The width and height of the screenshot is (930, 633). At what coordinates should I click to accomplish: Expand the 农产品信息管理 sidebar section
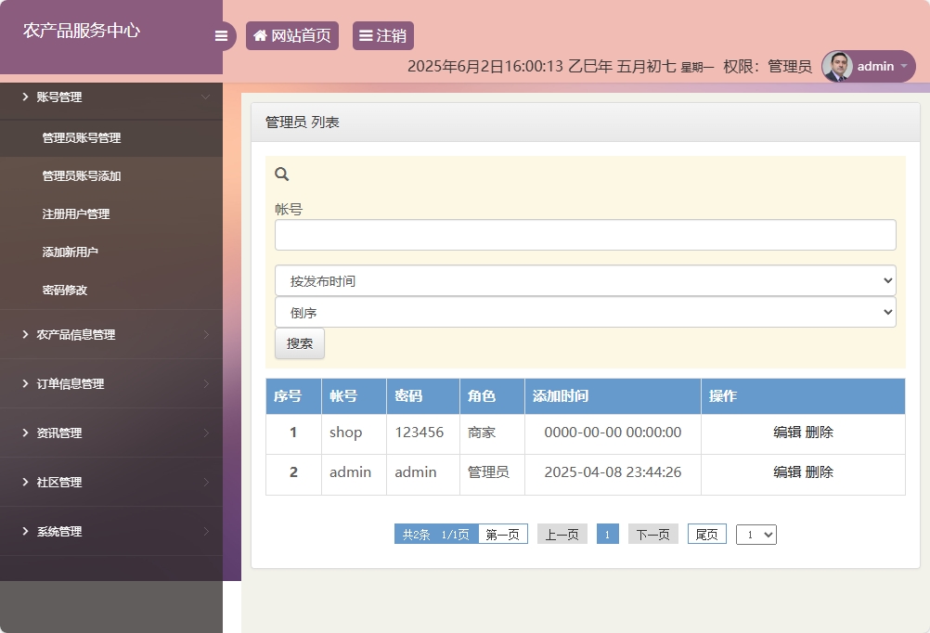click(111, 335)
